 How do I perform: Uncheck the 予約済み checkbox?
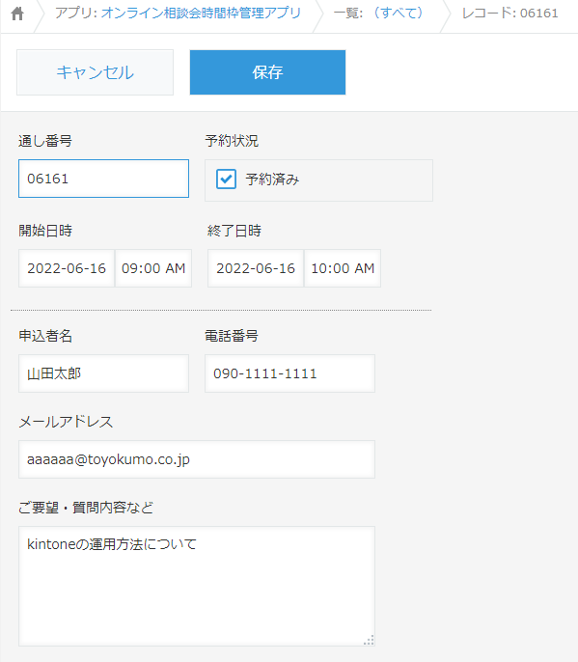pyautogui.click(x=226, y=179)
